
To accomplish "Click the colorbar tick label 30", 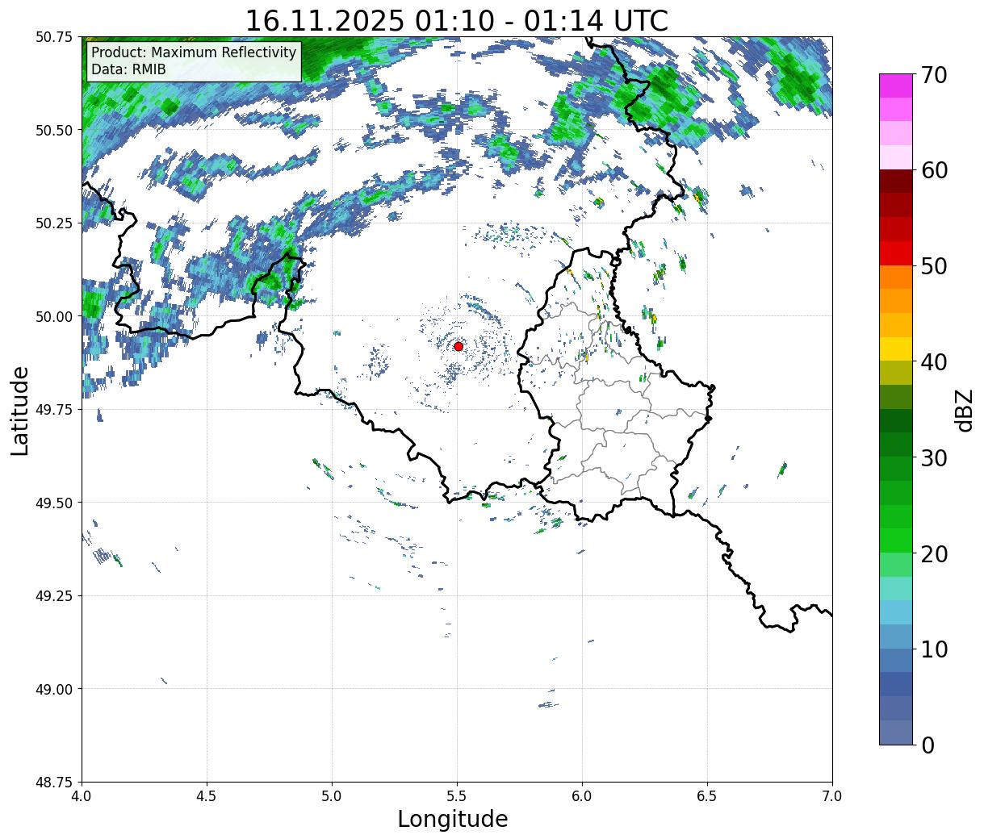I will (933, 458).
